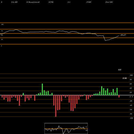This screenshot has width=134, height=134.
Task: Click the -100 label on MR axis
Action: [x=131, y=118]
